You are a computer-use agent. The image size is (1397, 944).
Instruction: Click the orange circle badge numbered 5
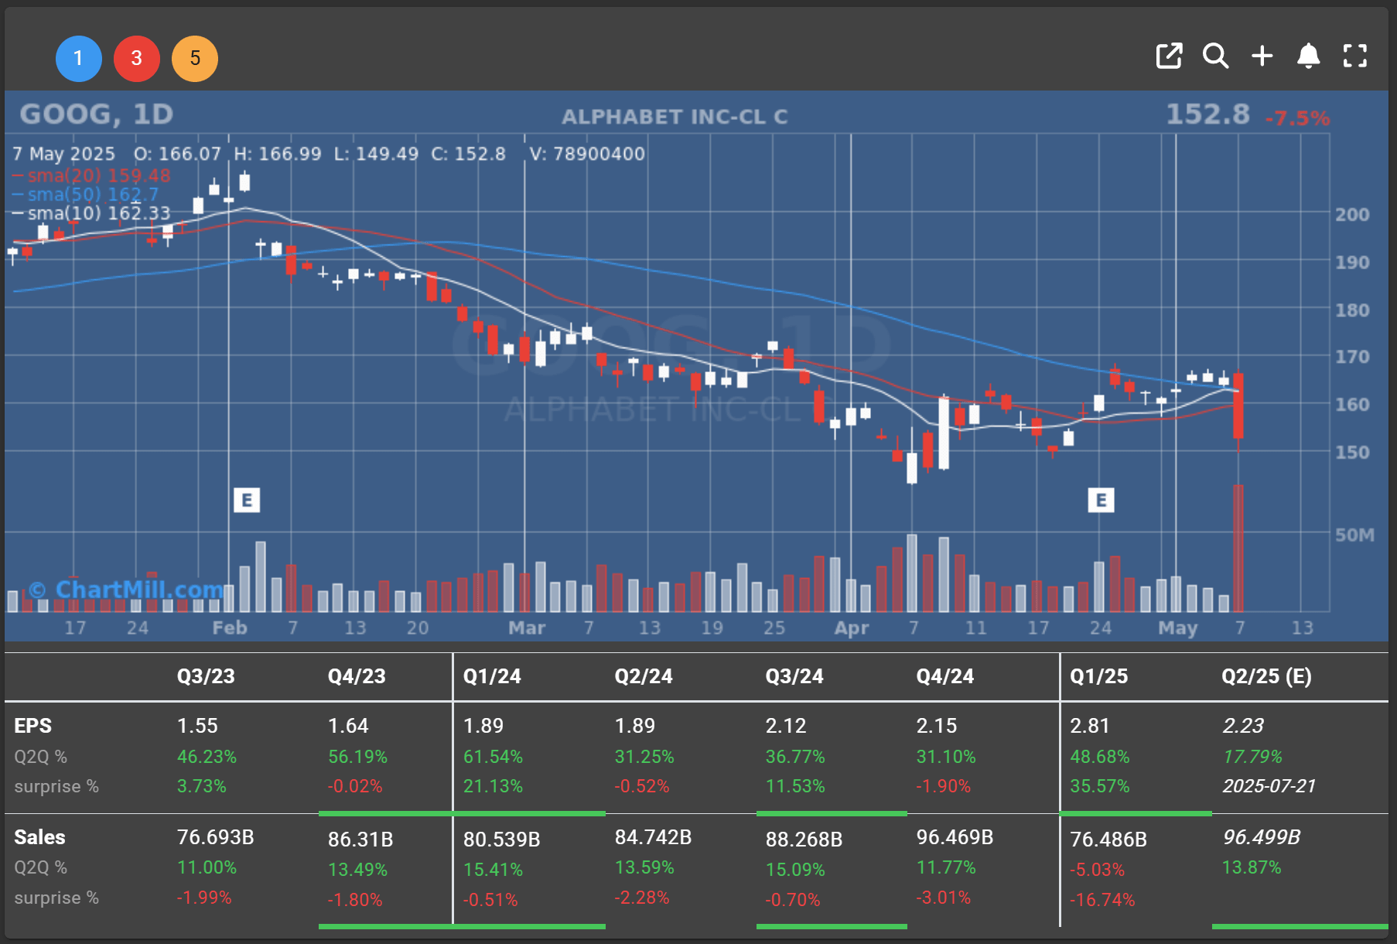(194, 59)
